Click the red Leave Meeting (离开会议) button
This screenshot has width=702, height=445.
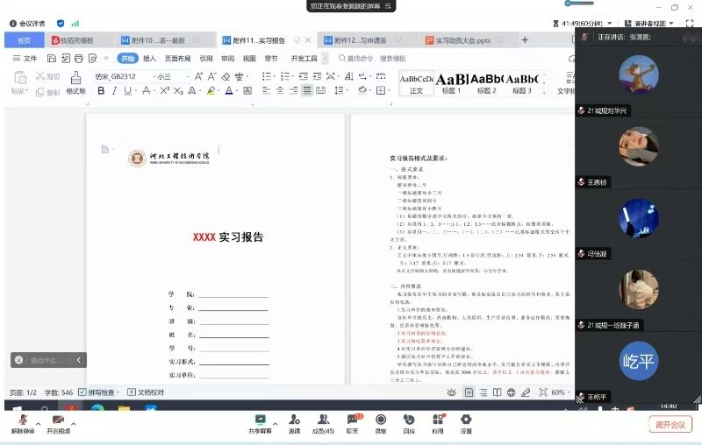point(671,424)
